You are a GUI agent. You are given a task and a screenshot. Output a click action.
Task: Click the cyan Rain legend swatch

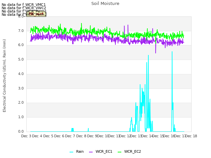click(x=71, y=152)
